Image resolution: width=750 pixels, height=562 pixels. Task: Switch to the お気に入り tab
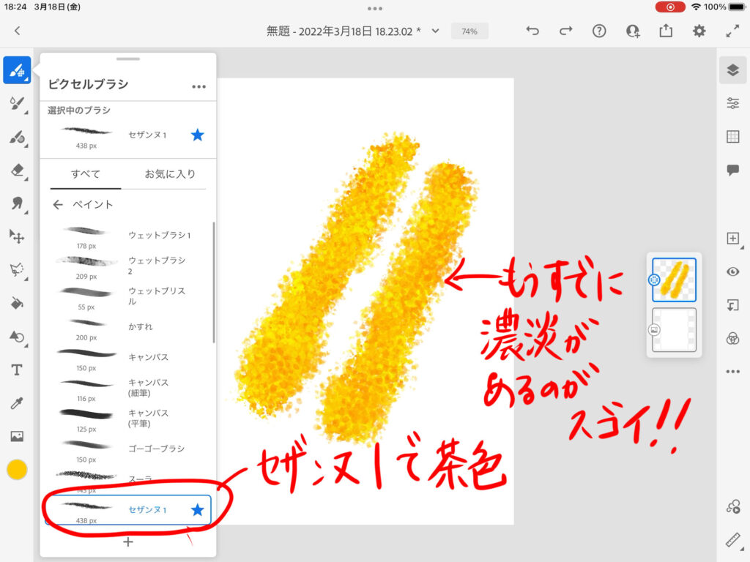170,174
